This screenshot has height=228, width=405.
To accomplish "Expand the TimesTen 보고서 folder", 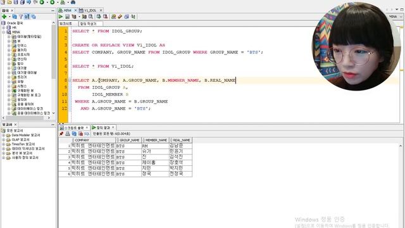I will tap(4, 144).
